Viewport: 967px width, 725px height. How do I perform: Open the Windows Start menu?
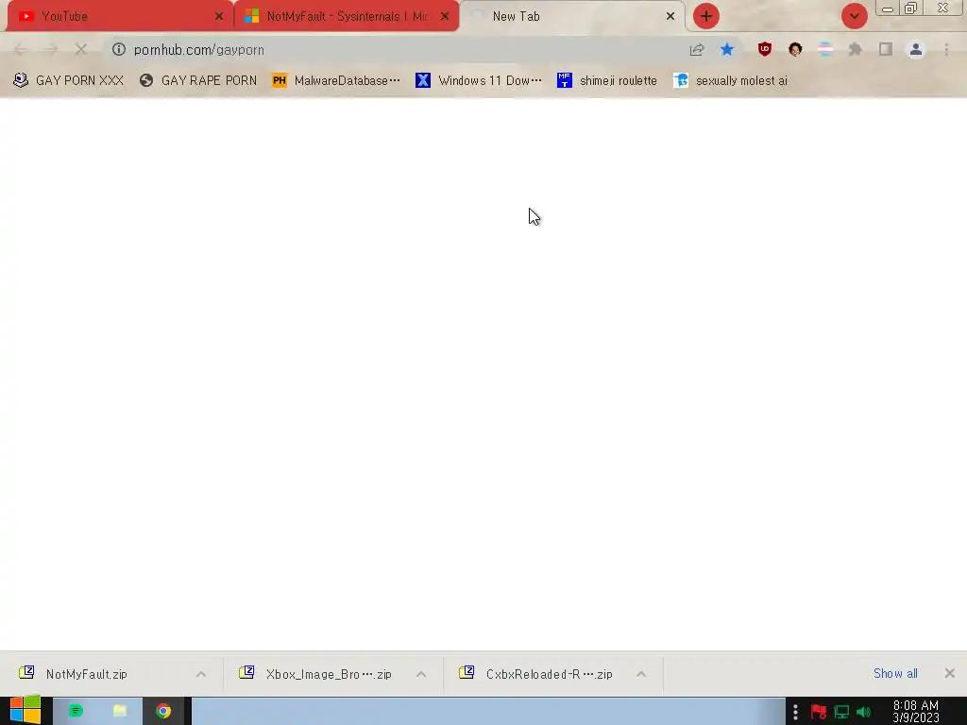tap(25, 710)
